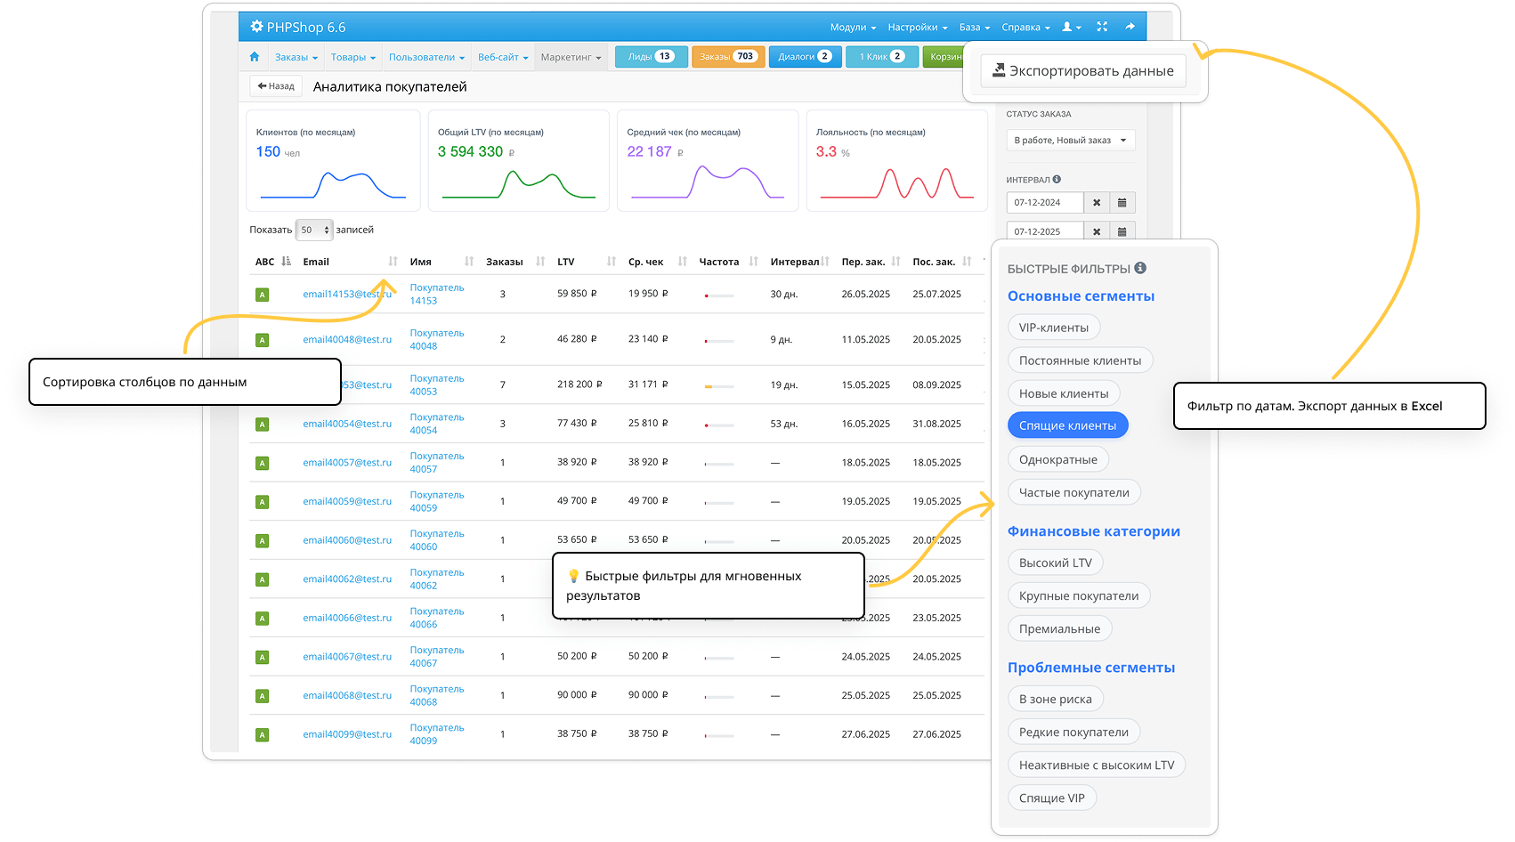Toggle fullscreen mode icon in header
Image resolution: width=1515 pixels, height=842 pixels.
coord(1102,27)
